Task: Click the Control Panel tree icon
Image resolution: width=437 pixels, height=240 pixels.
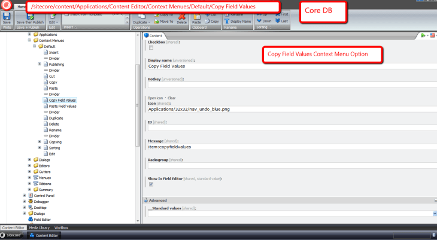Action: (x=31, y=195)
